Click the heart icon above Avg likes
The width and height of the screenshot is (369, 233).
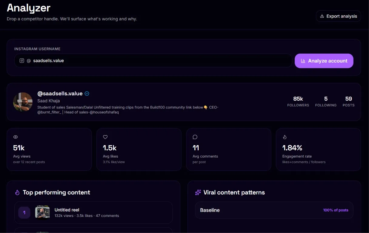105,137
